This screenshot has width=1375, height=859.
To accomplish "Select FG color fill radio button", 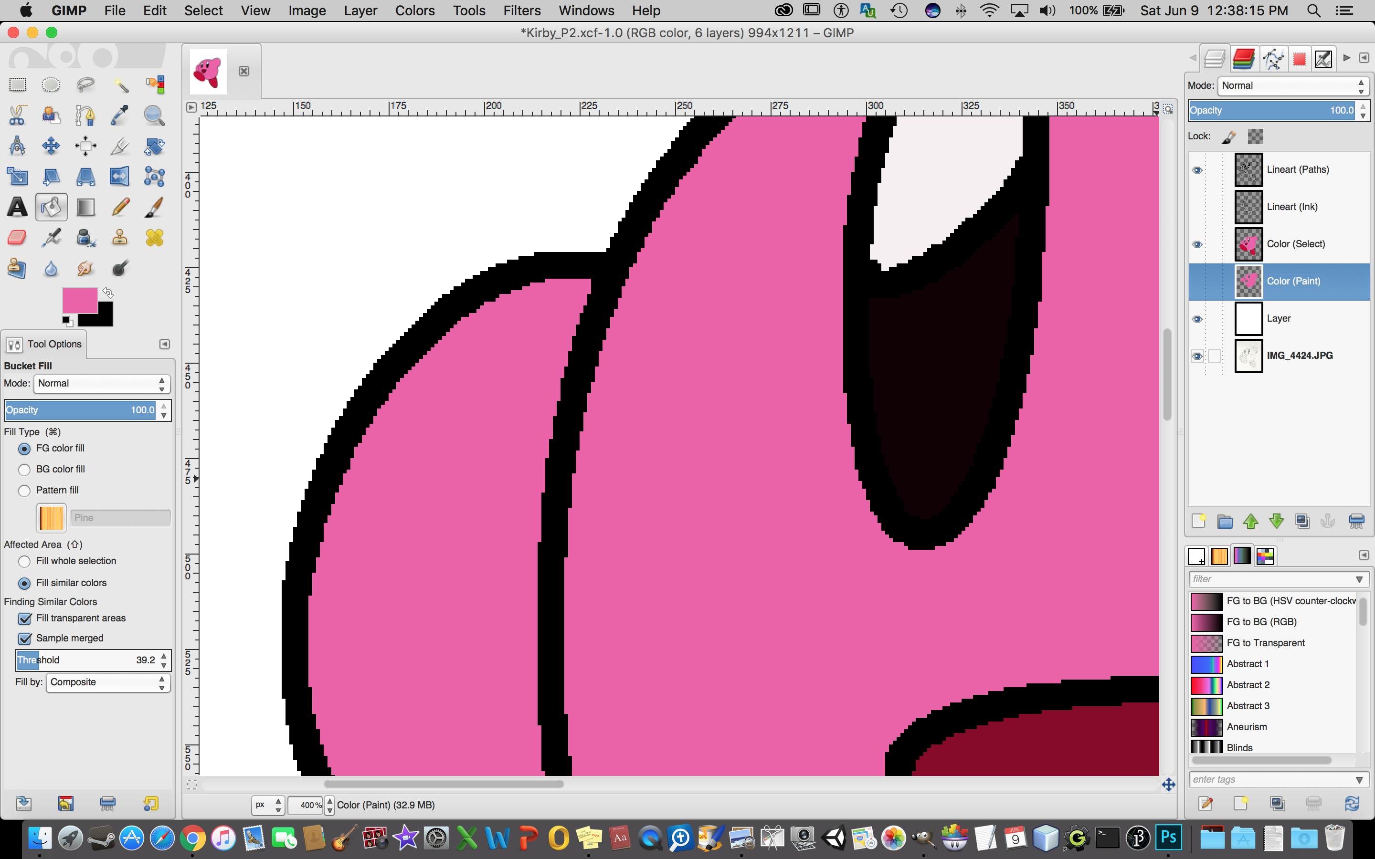I will pyautogui.click(x=24, y=449).
